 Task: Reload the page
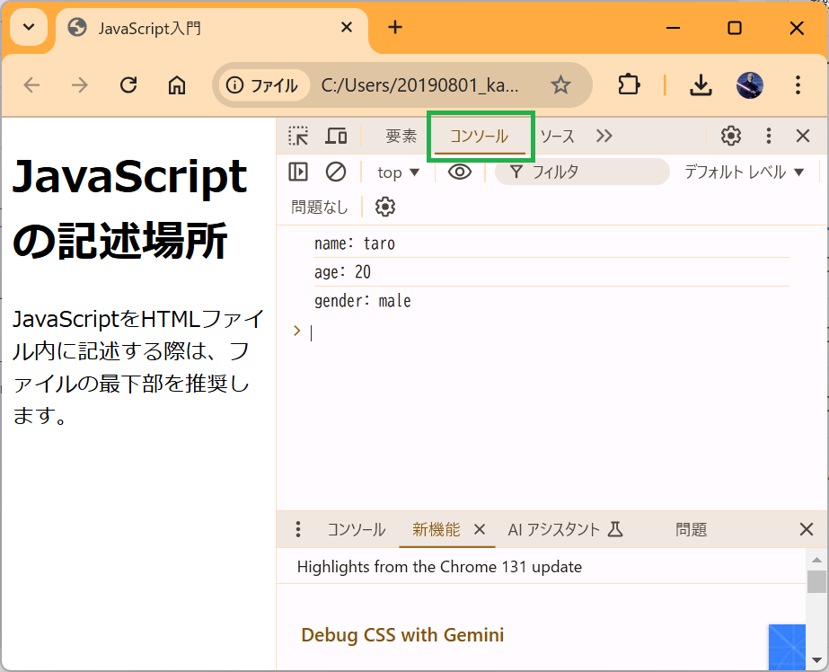coord(128,84)
